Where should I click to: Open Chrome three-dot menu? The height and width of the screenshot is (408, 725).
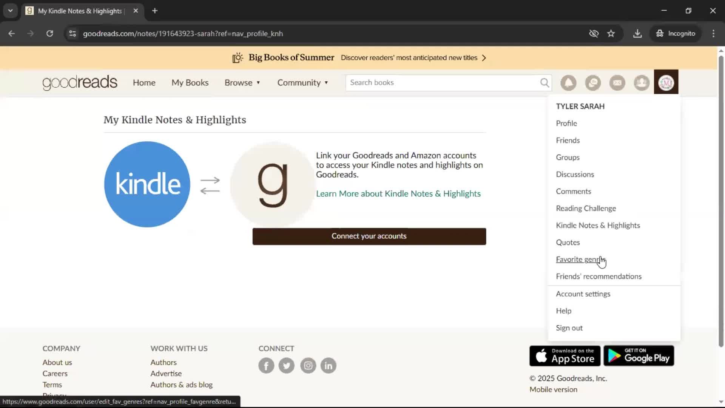[713, 33]
